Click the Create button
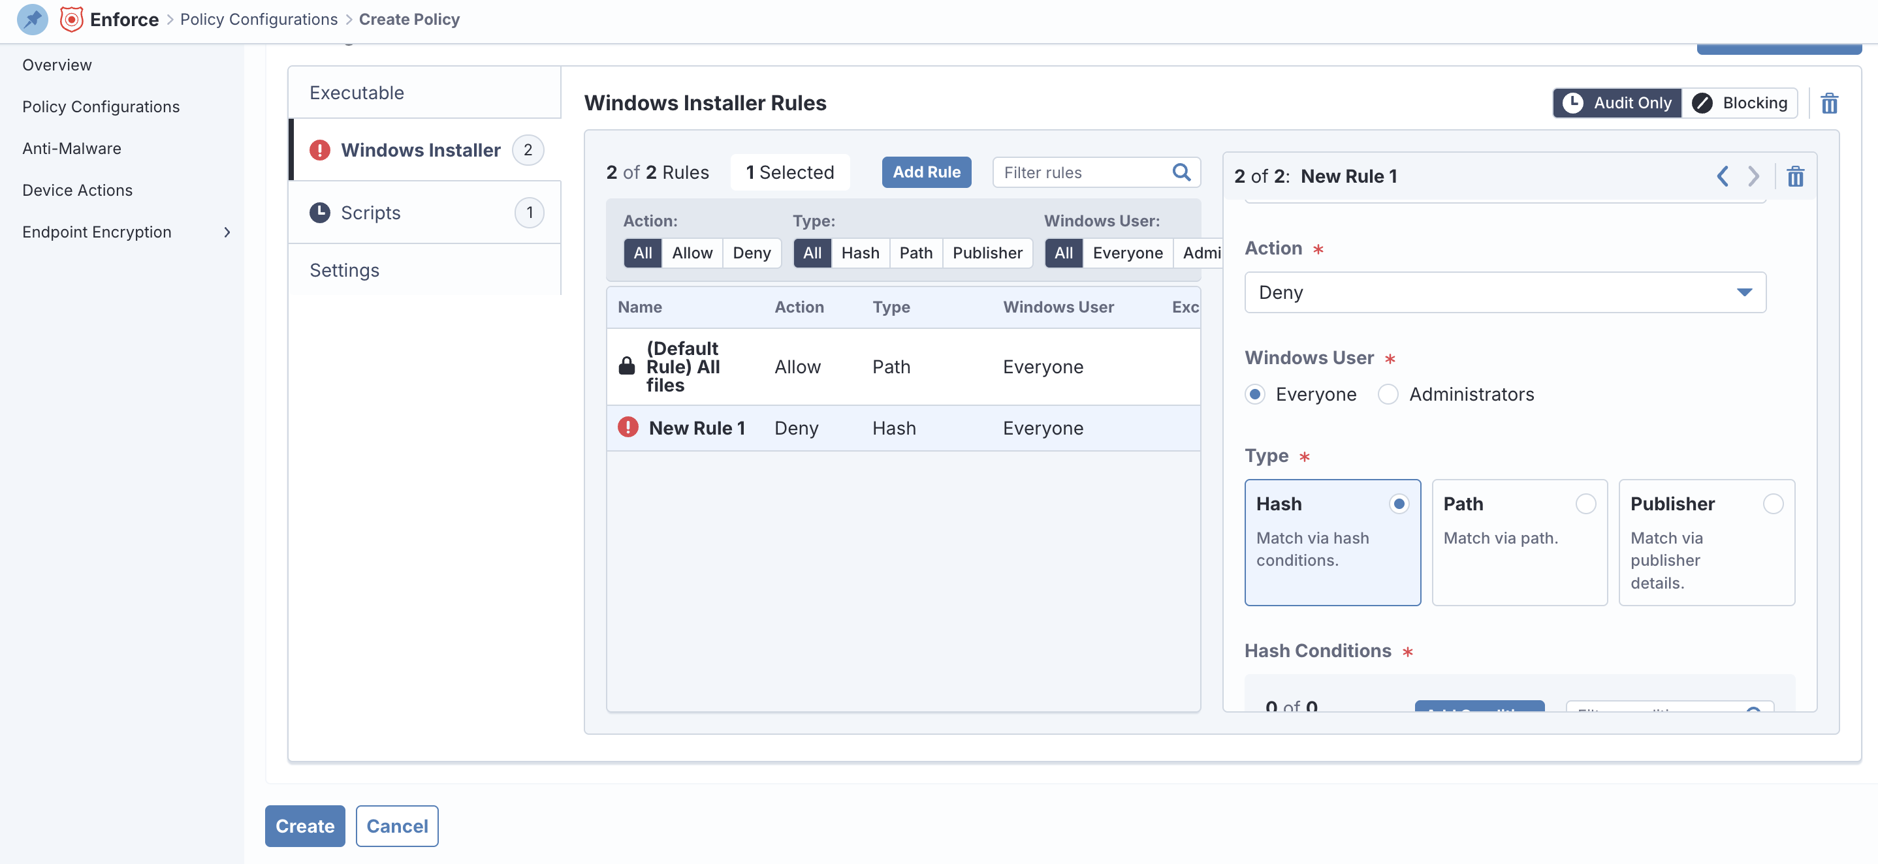Image resolution: width=1878 pixels, height=864 pixels. 305,825
